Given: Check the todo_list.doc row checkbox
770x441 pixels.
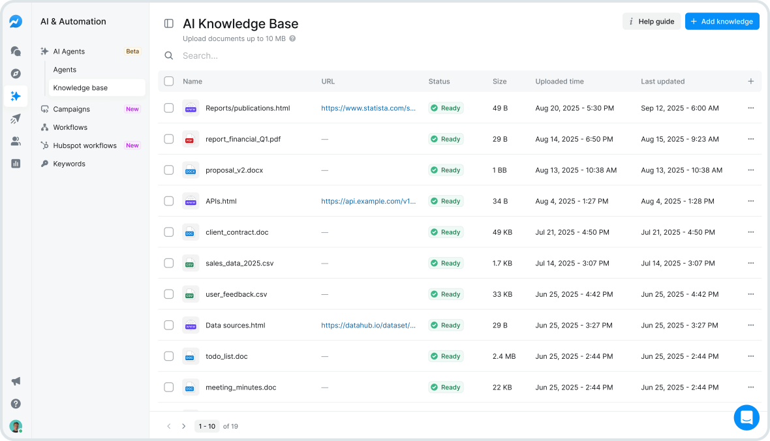Looking at the screenshot, I should 169,356.
